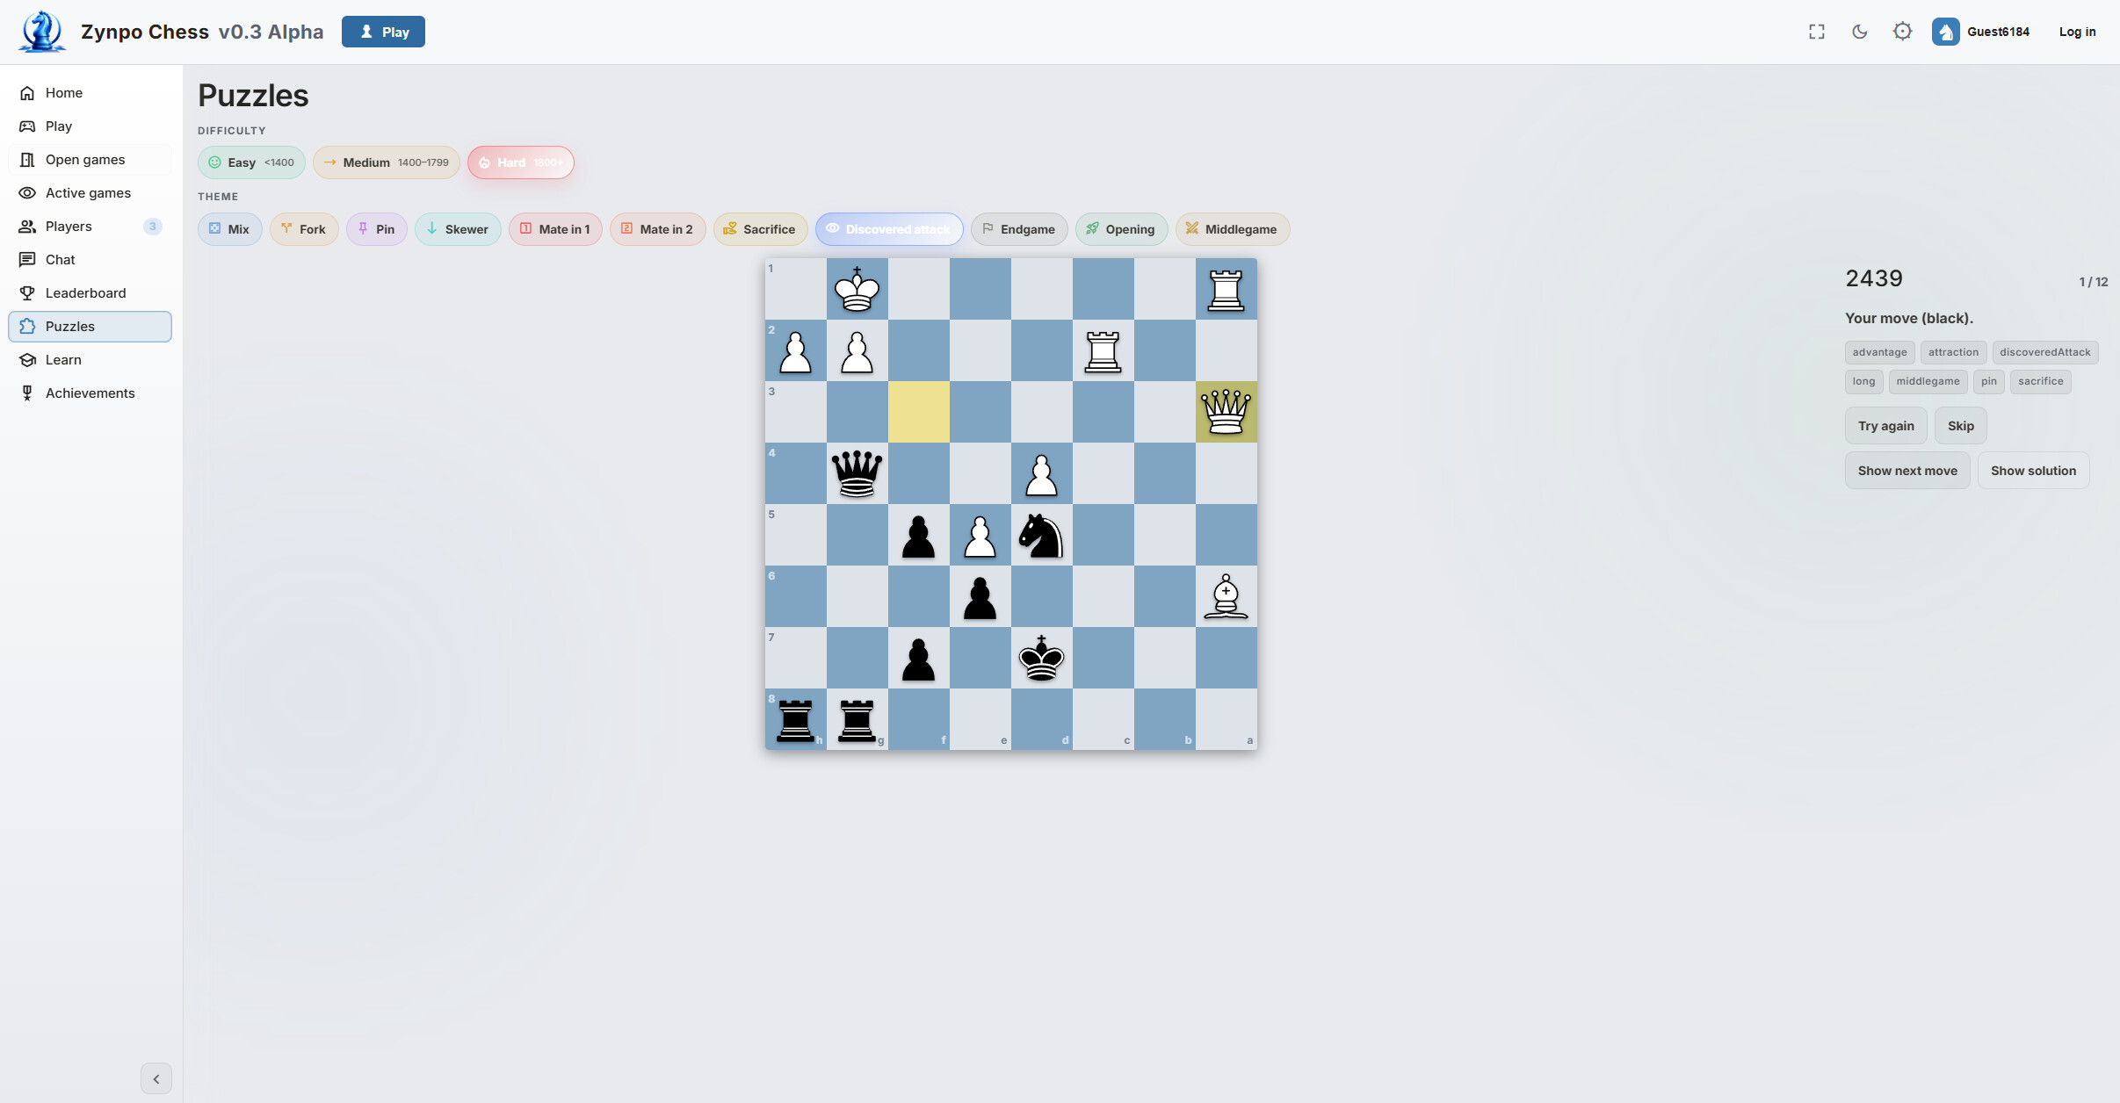This screenshot has width=2120, height=1103.
Task: Choose the Fork theme chip
Action: click(x=304, y=229)
